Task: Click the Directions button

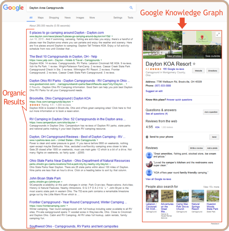Action: coord(213,71)
